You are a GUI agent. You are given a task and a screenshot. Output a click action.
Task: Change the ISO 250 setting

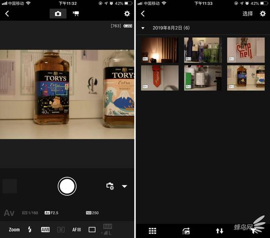(x=92, y=213)
